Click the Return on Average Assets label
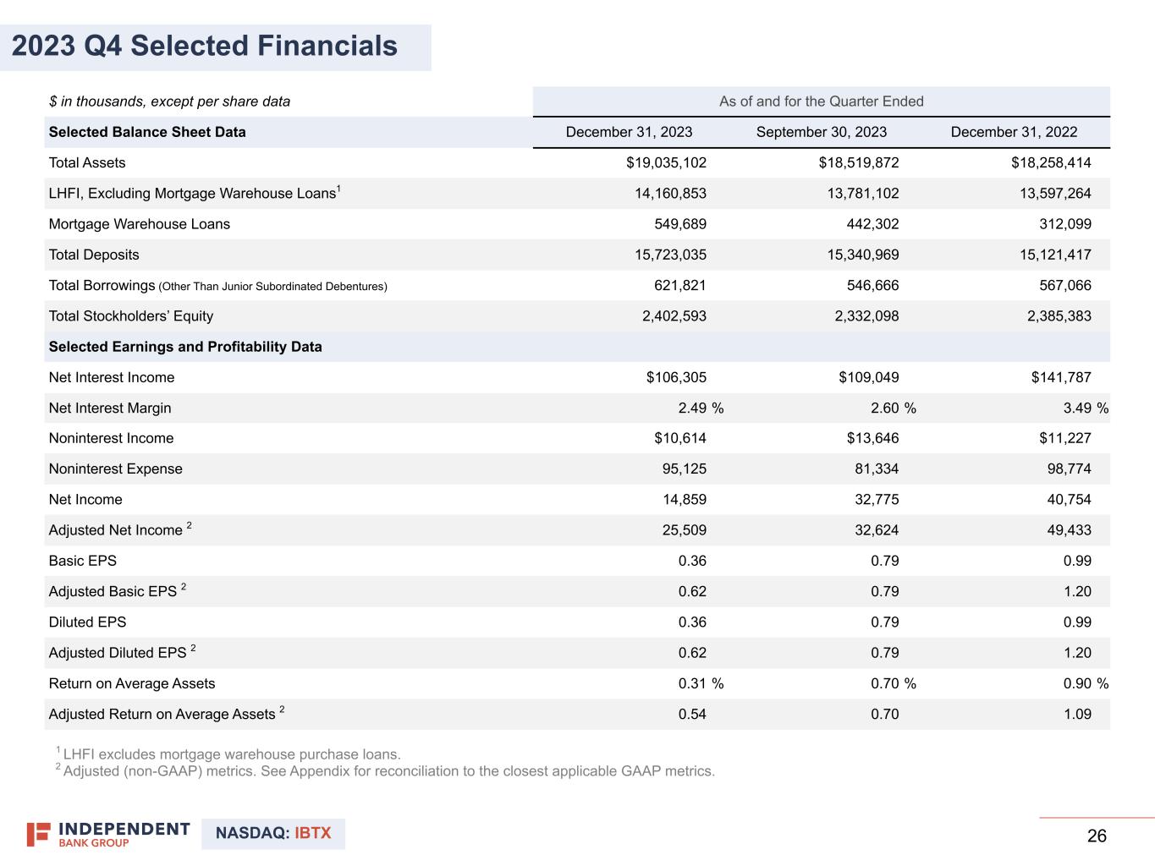 tap(132, 683)
